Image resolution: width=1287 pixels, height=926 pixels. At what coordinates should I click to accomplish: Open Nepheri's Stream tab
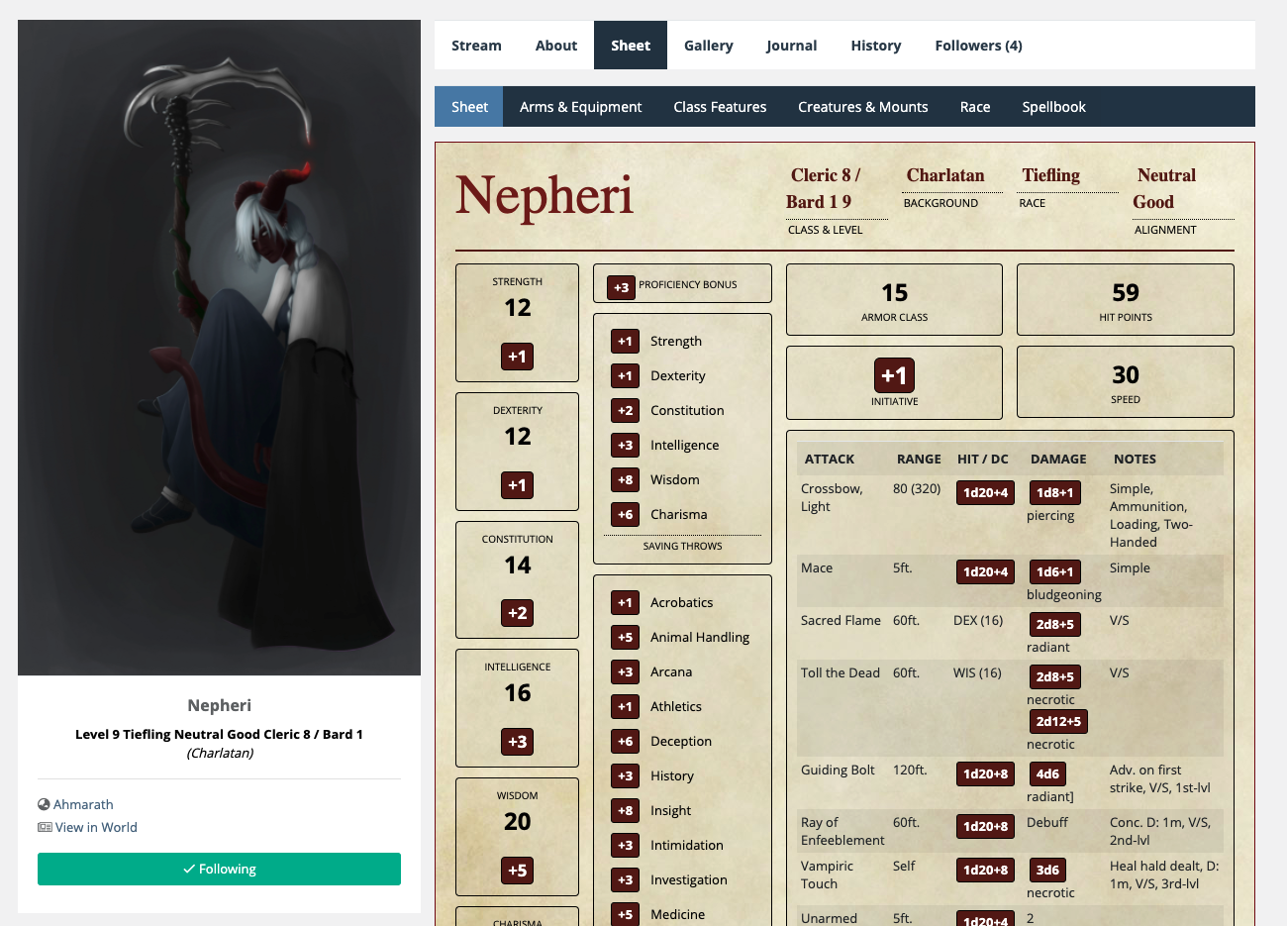(x=476, y=45)
